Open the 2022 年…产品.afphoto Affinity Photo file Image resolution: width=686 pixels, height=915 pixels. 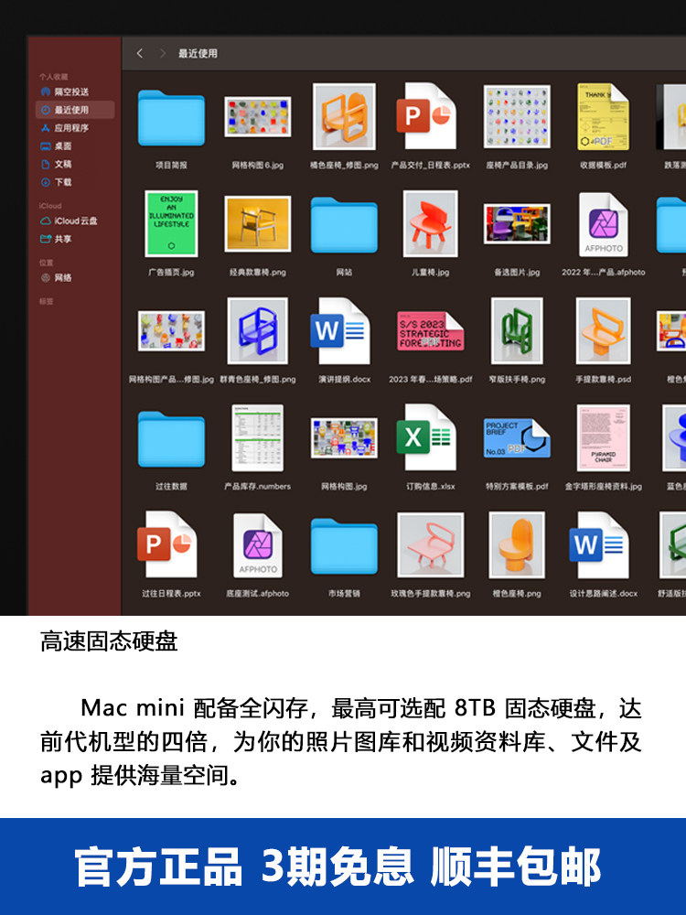[603, 224]
